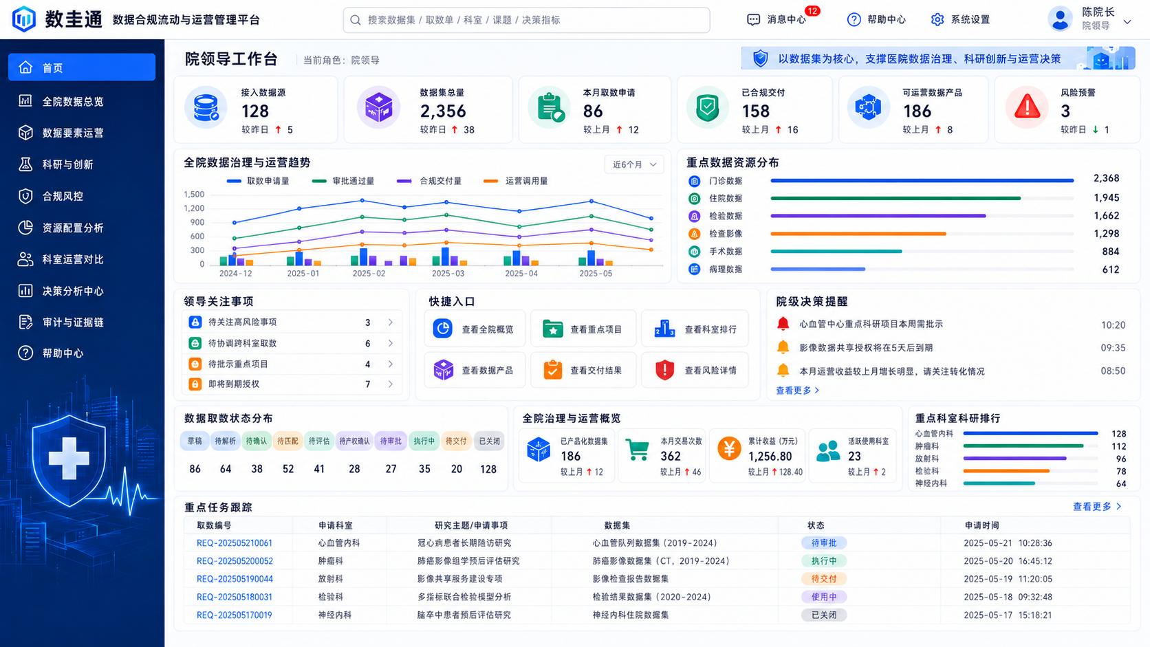Click the 查看重点项目 folder star icon
Image resolution: width=1150 pixels, height=647 pixels.
pyautogui.click(x=552, y=329)
